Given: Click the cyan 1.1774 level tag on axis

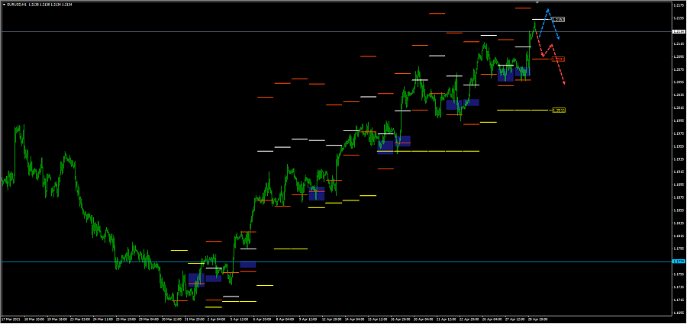Looking at the screenshot, I should click(x=679, y=261).
